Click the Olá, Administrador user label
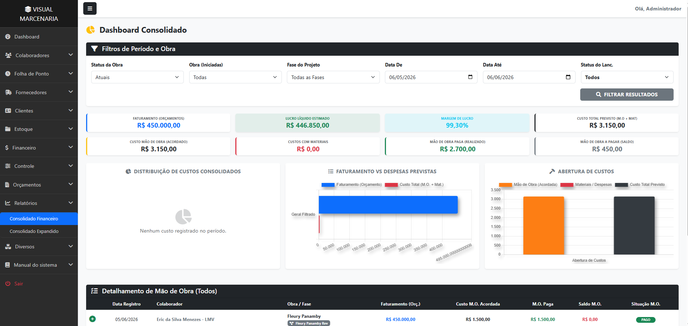688x326 pixels. tap(658, 9)
